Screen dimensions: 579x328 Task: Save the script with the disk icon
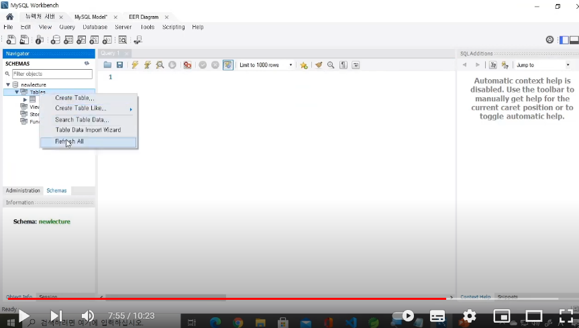click(x=119, y=65)
